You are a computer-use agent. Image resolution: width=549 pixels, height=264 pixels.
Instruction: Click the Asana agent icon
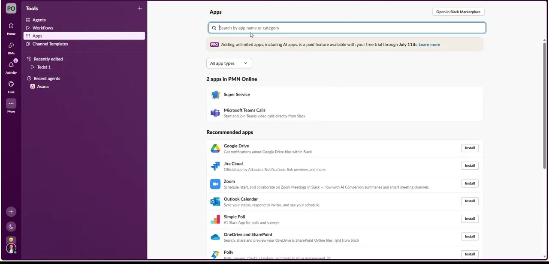click(33, 87)
